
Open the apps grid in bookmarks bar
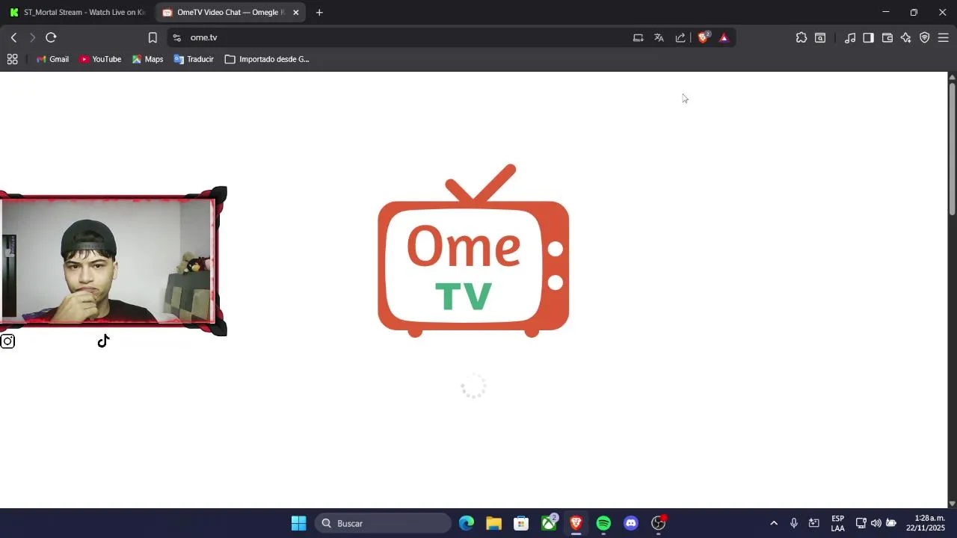click(13, 59)
